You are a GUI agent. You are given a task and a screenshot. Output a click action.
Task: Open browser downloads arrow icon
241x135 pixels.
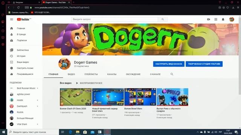pyautogui.click(x=233, y=7)
